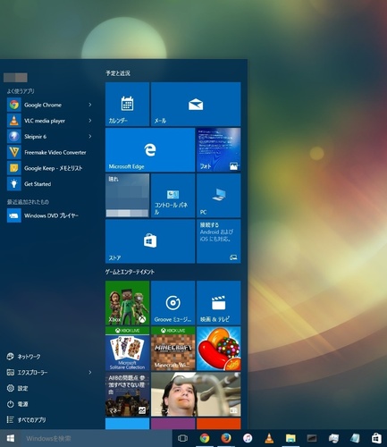Open Google Keep app entry
This screenshot has height=447, width=387.
pyautogui.click(x=49, y=168)
